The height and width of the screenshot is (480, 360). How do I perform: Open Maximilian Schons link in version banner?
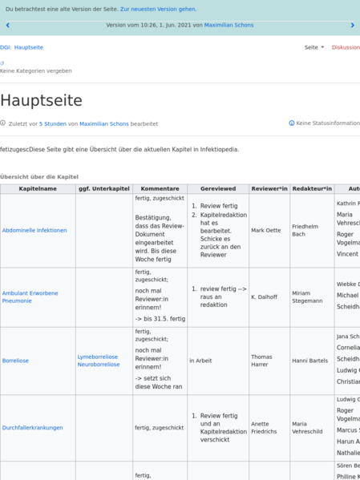(x=229, y=25)
